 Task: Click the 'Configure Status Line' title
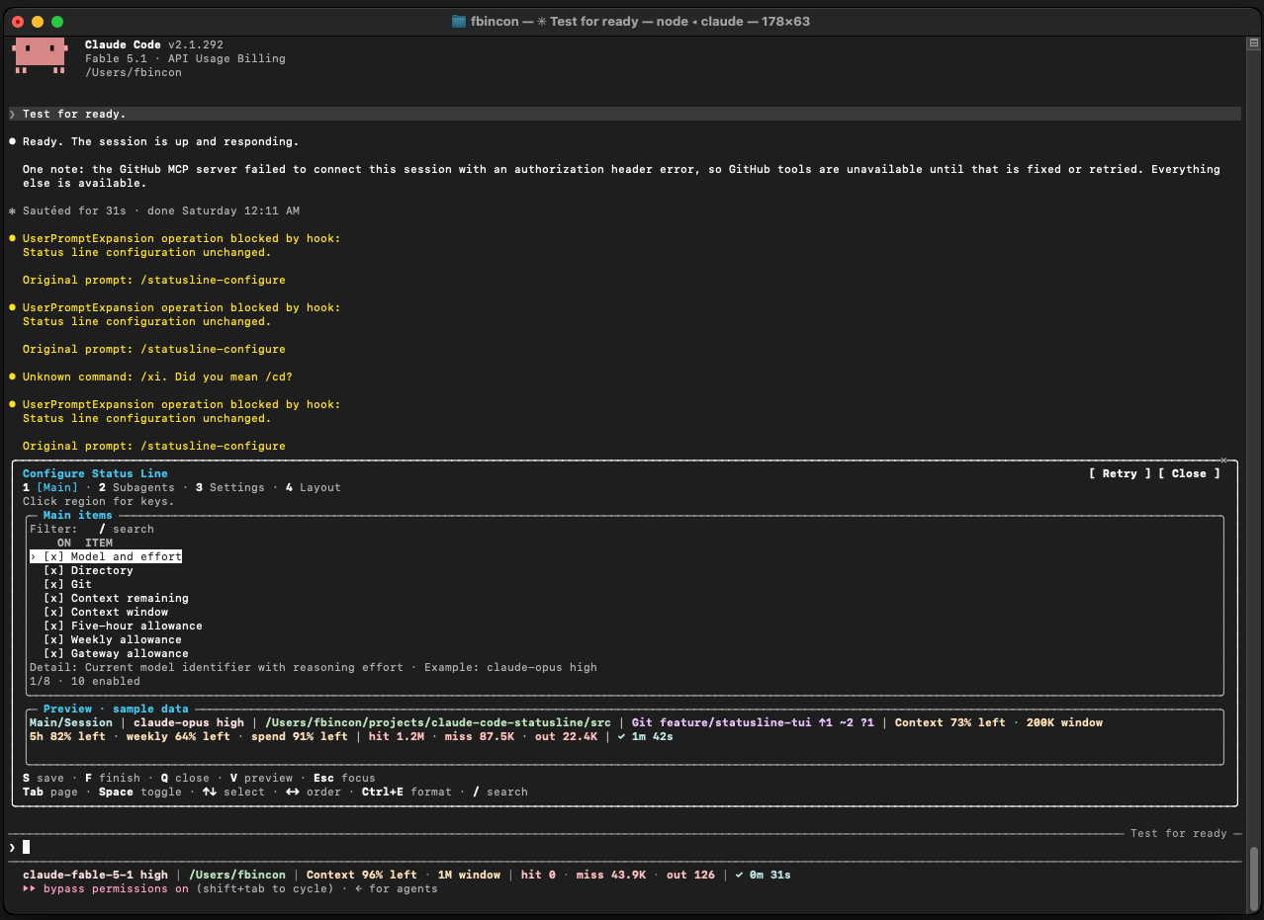95,473
